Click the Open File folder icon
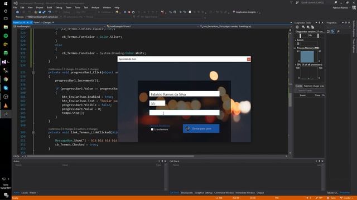357x200 pixels. click(36, 12)
